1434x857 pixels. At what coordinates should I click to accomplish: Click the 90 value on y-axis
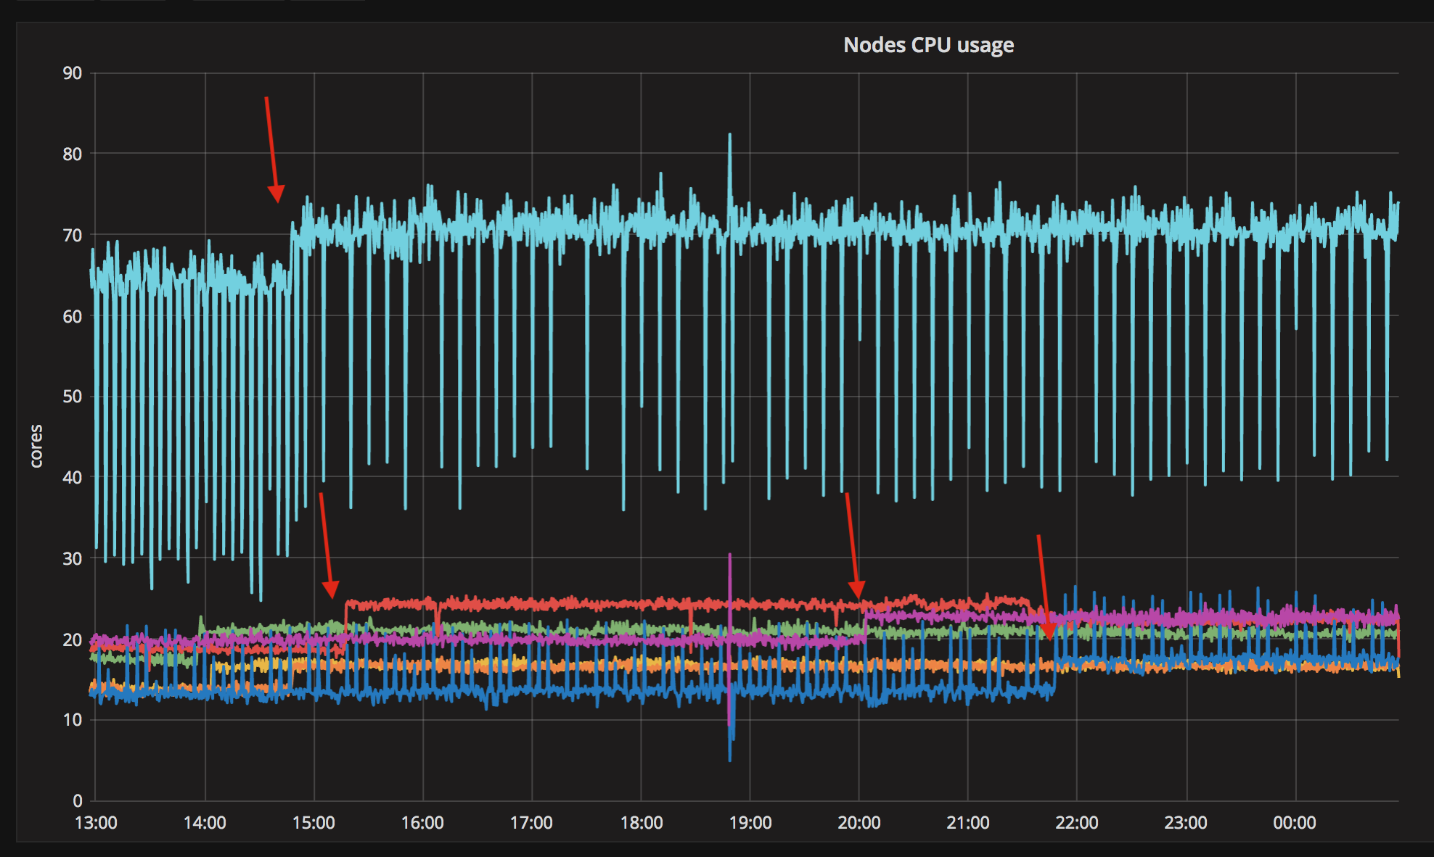72,73
